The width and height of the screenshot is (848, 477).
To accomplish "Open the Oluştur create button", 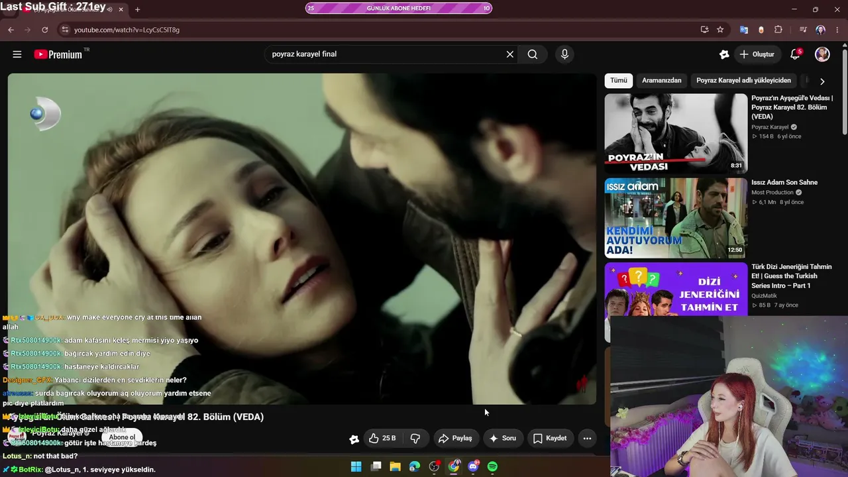I will point(757,54).
